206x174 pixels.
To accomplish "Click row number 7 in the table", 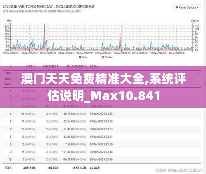I will click(x=11, y=137).
